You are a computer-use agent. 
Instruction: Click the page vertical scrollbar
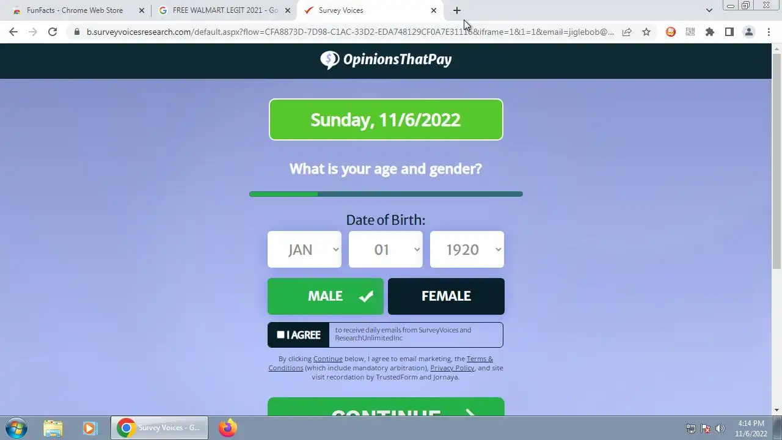(777, 162)
